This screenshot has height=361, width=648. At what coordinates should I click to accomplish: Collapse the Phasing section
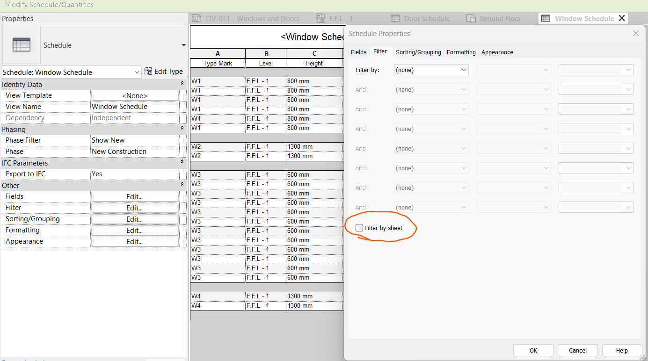(x=182, y=129)
